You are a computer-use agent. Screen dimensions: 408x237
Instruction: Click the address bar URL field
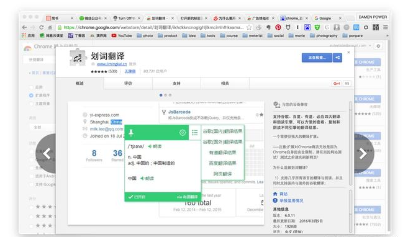coord(153,27)
